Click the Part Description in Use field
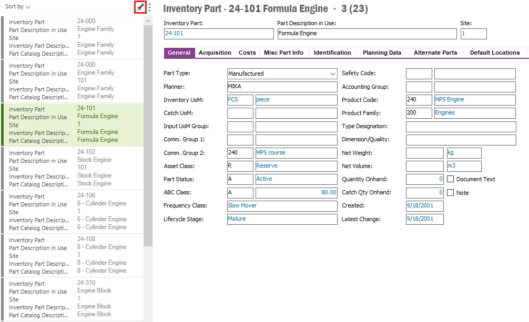The image size is (529, 322). (367, 34)
